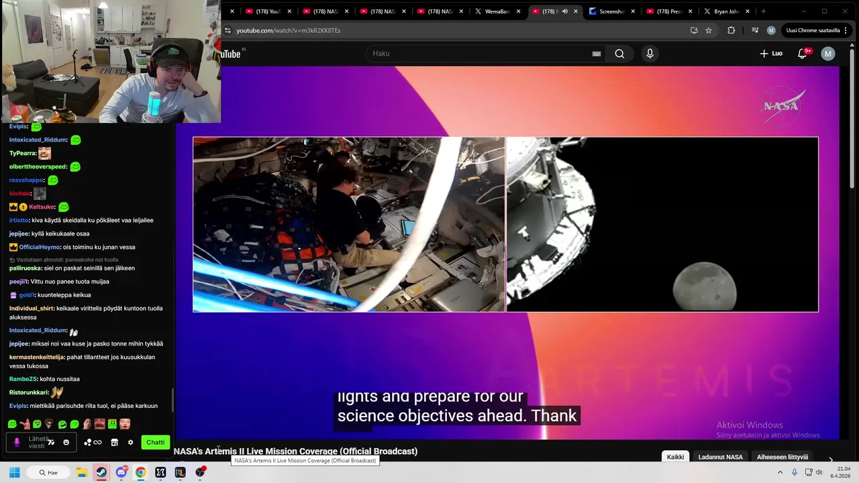Open Discord from the taskbar
The width and height of the screenshot is (859, 483).
(121, 472)
